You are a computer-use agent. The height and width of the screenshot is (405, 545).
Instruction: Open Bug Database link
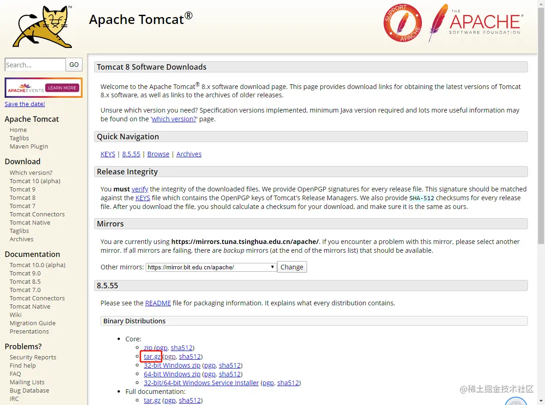(x=29, y=390)
